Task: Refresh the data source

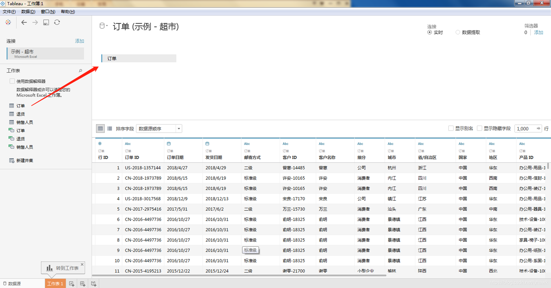Action: tap(57, 22)
